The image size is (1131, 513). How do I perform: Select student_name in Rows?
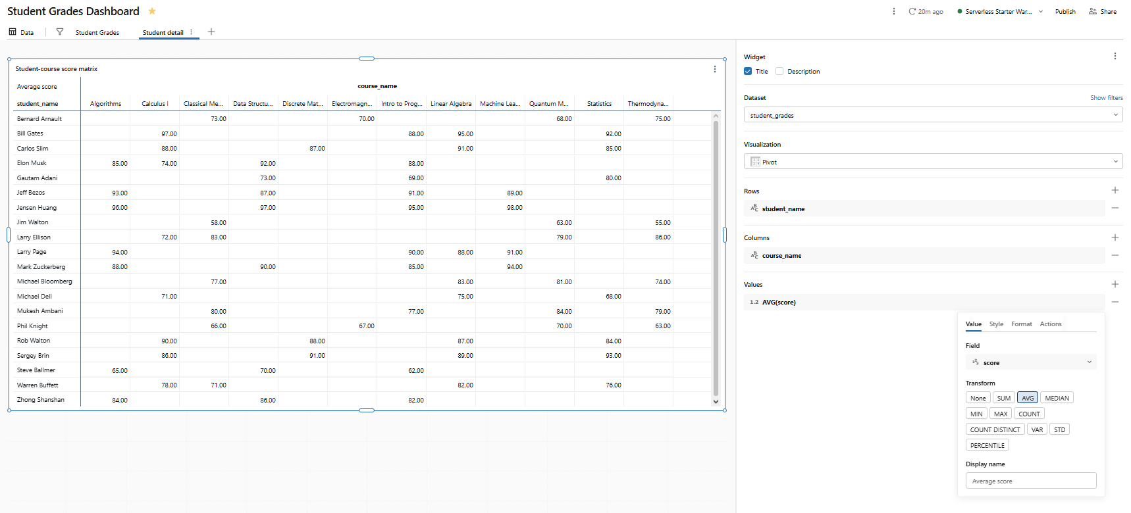(924, 208)
